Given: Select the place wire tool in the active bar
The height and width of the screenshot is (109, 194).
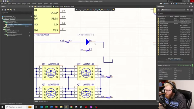Looking at the screenshot, I should click(x=91, y=9).
